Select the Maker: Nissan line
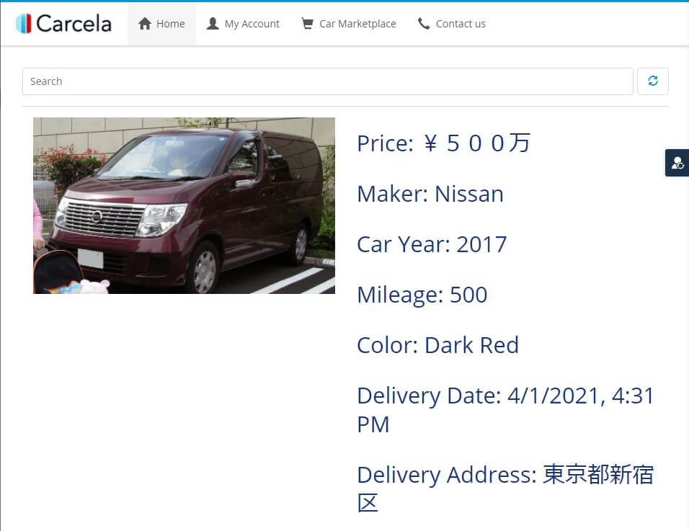The image size is (689, 531). click(x=430, y=194)
